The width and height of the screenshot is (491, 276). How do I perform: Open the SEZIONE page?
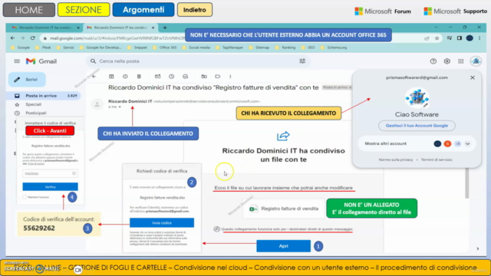pyautogui.click(x=84, y=10)
